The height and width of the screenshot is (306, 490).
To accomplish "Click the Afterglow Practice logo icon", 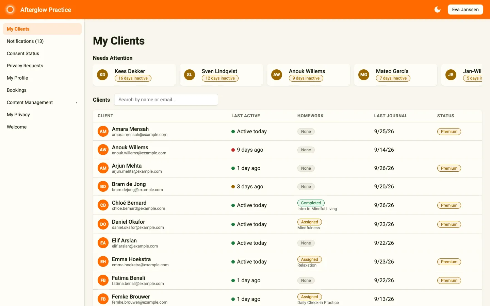I will click(11, 10).
